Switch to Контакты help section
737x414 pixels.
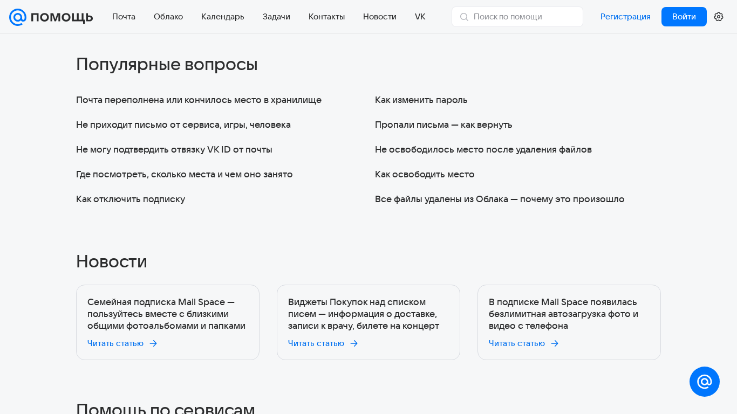[326, 17]
